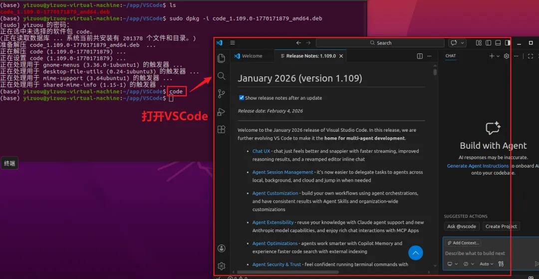Open the Manage gear in activity bar
This screenshot has height=279, width=539.
[x=222, y=266]
